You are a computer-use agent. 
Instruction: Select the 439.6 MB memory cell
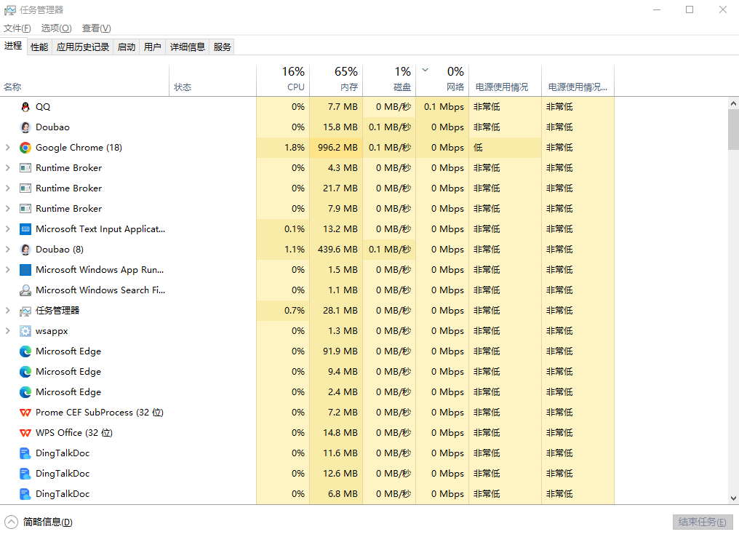[x=337, y=250]
